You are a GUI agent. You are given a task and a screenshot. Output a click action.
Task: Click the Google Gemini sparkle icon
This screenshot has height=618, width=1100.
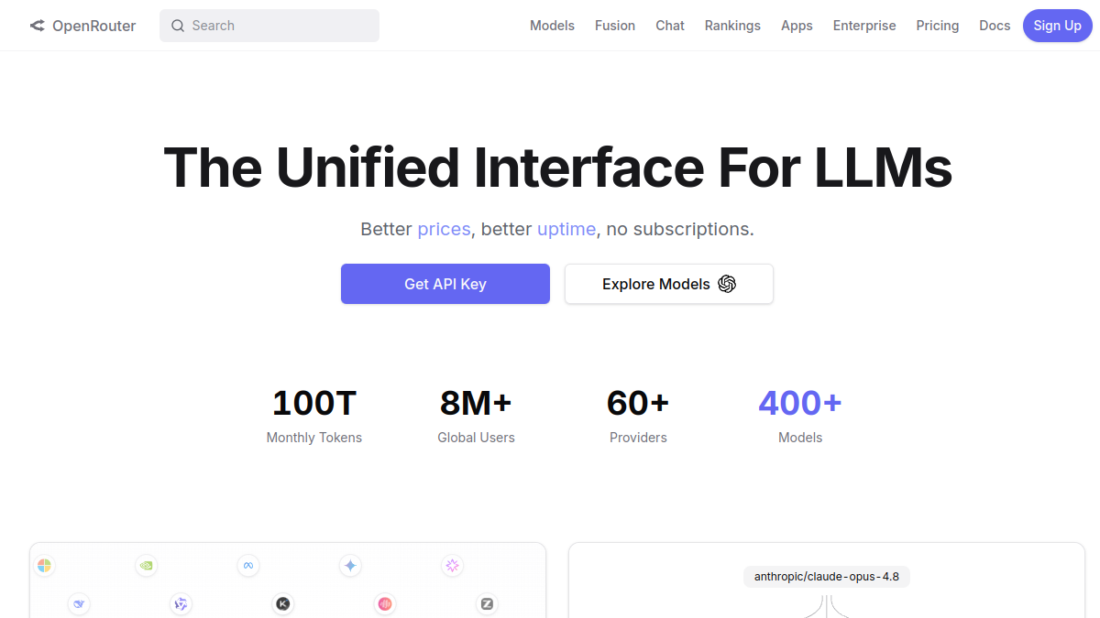(x=350, y=566)
